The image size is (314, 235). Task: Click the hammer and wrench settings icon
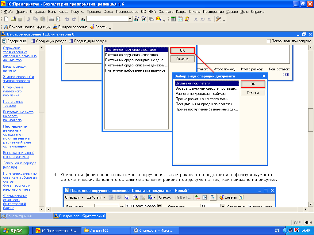click(x=218, y=19)
